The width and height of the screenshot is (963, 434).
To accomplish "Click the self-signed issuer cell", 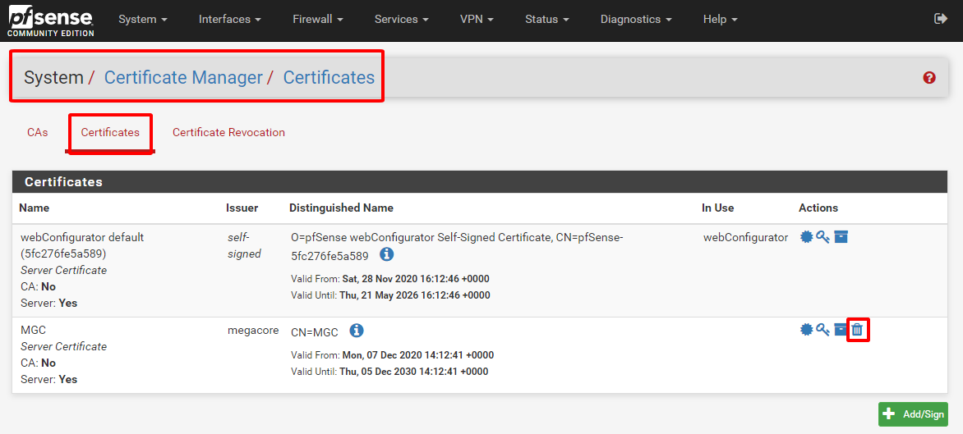I will (x=244, y=245).
